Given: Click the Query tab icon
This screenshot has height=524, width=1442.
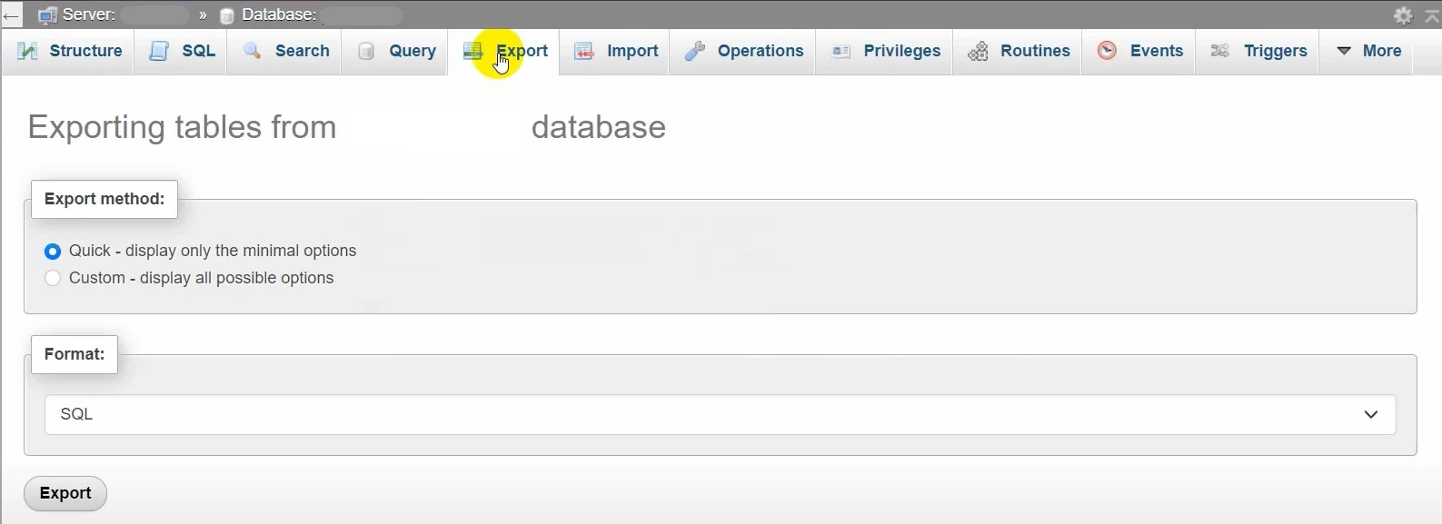Looking at the screenshot, I should tap(366, 51).
